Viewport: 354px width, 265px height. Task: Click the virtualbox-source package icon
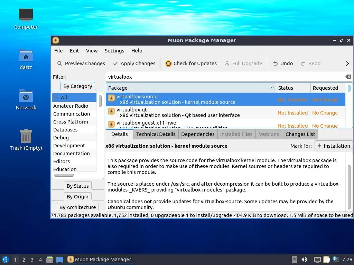tap(111, 98)
